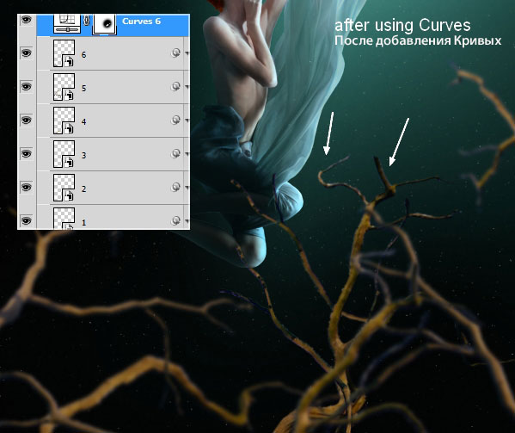Click the Curves 6 layer mask thumbnail
This screenshot has width=515, height=433.
[104, 24]
